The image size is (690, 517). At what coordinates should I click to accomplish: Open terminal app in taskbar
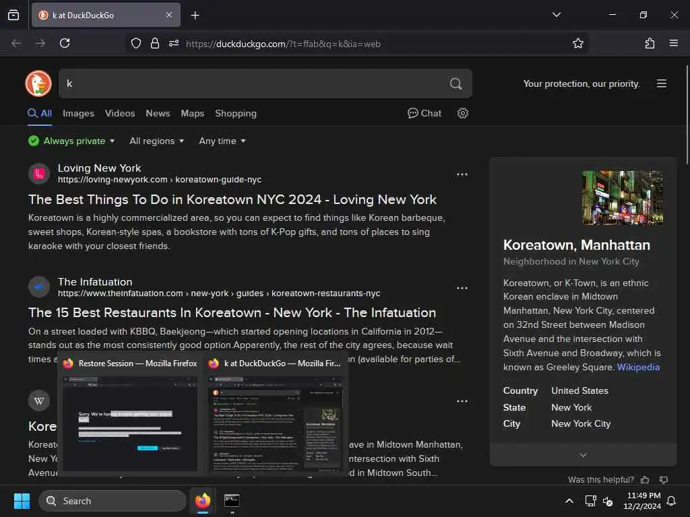point(232,501)
